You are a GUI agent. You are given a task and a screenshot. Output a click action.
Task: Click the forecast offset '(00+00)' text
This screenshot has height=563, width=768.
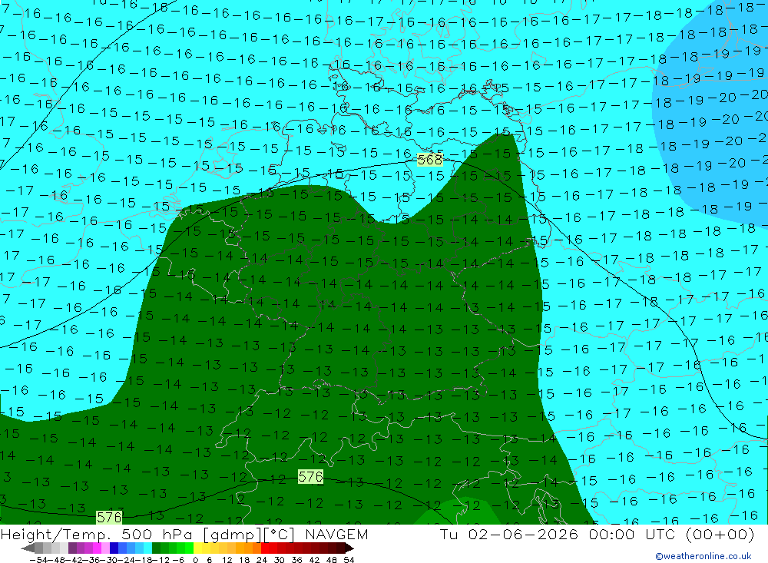[x=719, y=534]
